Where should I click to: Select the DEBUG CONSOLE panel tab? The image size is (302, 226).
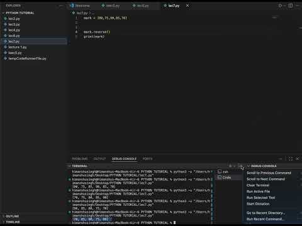[124, 159]
